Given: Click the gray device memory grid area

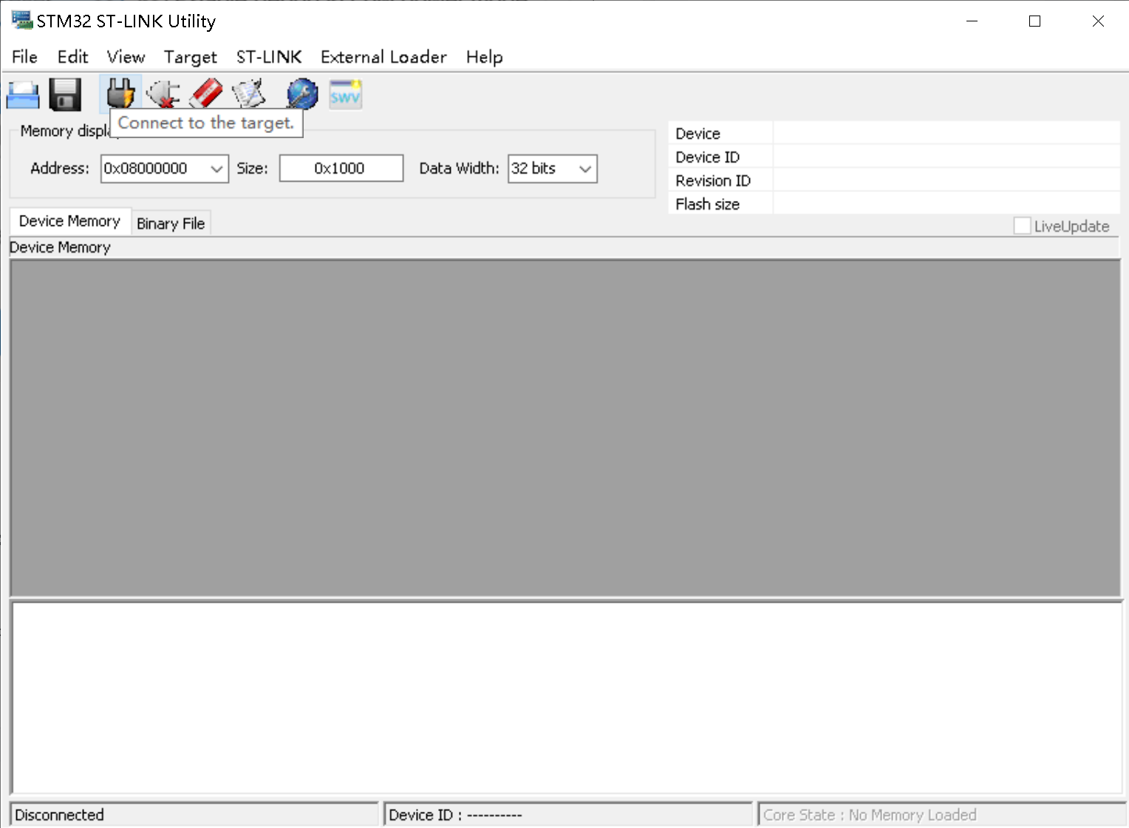Looking at the screenshot, I should [565, 428].
